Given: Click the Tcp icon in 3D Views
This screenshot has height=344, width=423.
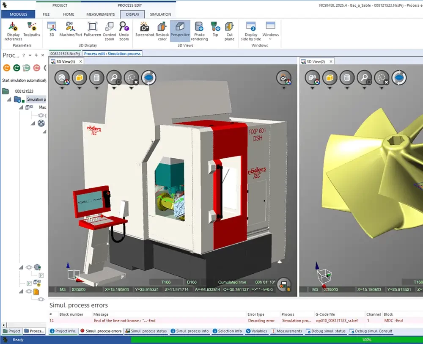Looking at the screenshot, I should tap(215, 28).
